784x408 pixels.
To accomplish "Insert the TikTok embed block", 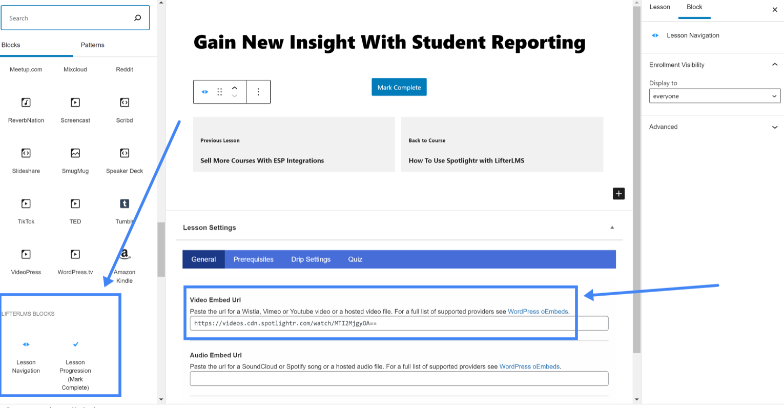I will (26, 212).
